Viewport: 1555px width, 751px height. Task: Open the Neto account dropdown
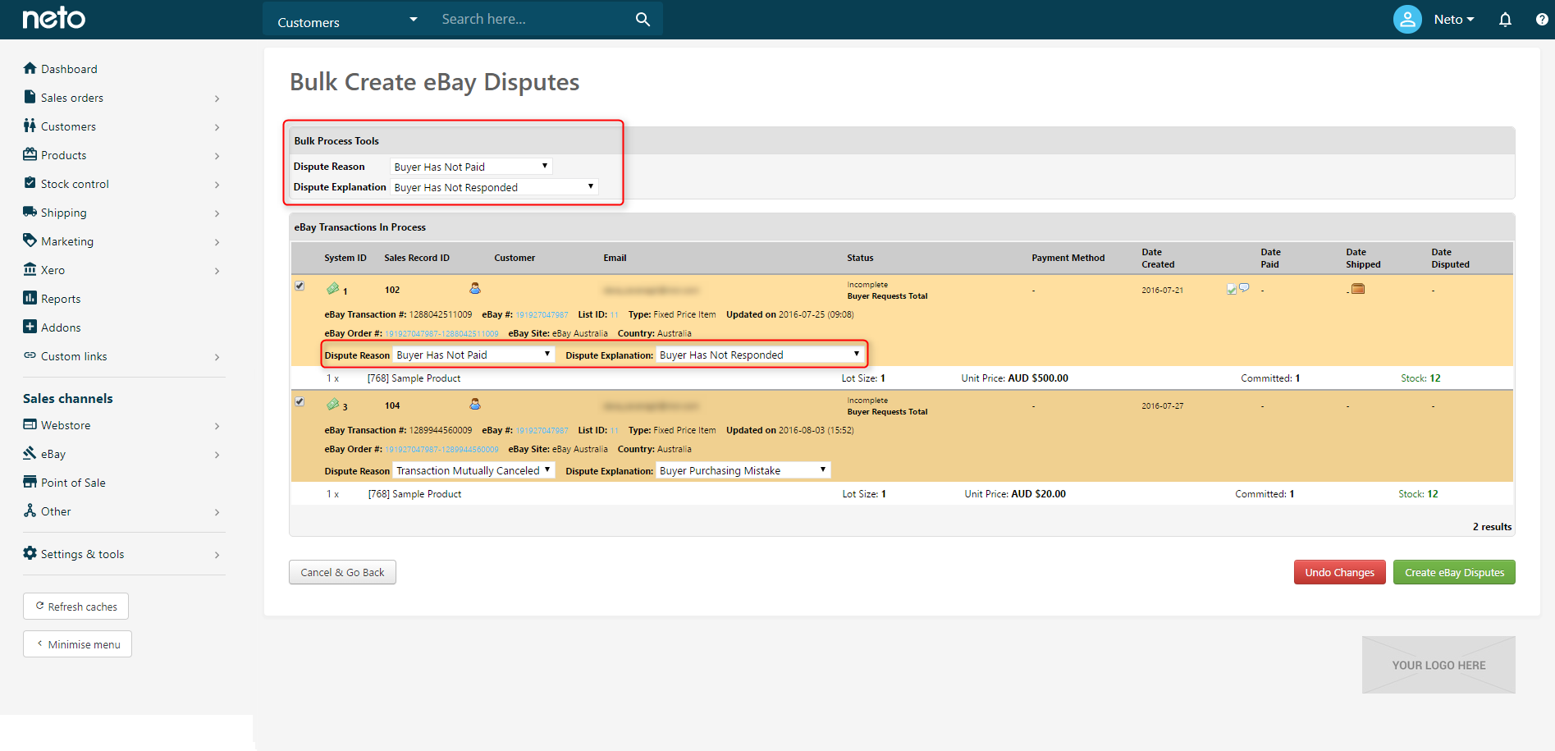tap(1453, 19)
